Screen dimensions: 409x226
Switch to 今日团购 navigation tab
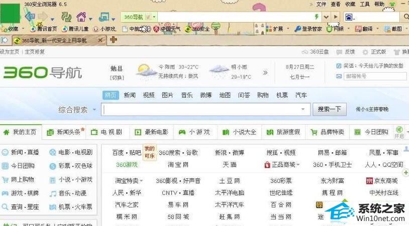coord(371,132)
